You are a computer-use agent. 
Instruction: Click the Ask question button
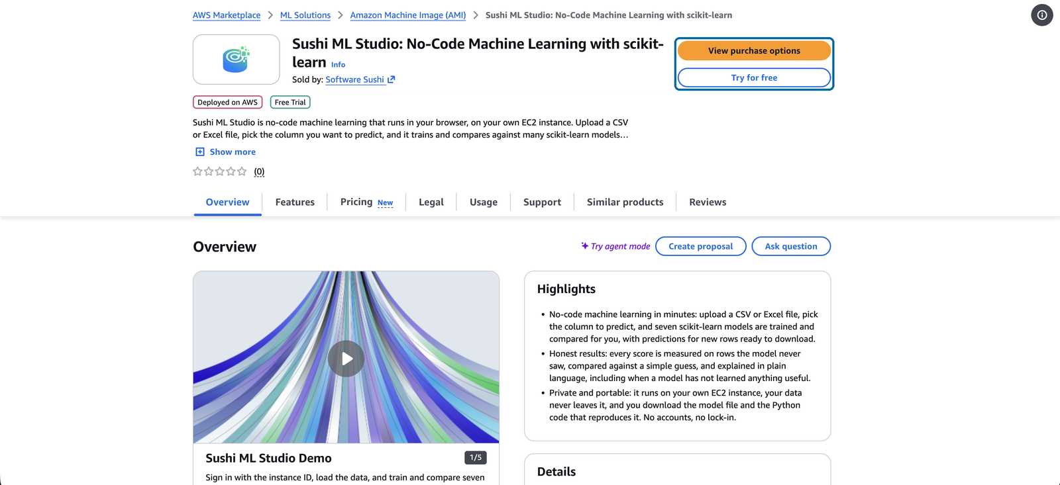tap(791, 246)
